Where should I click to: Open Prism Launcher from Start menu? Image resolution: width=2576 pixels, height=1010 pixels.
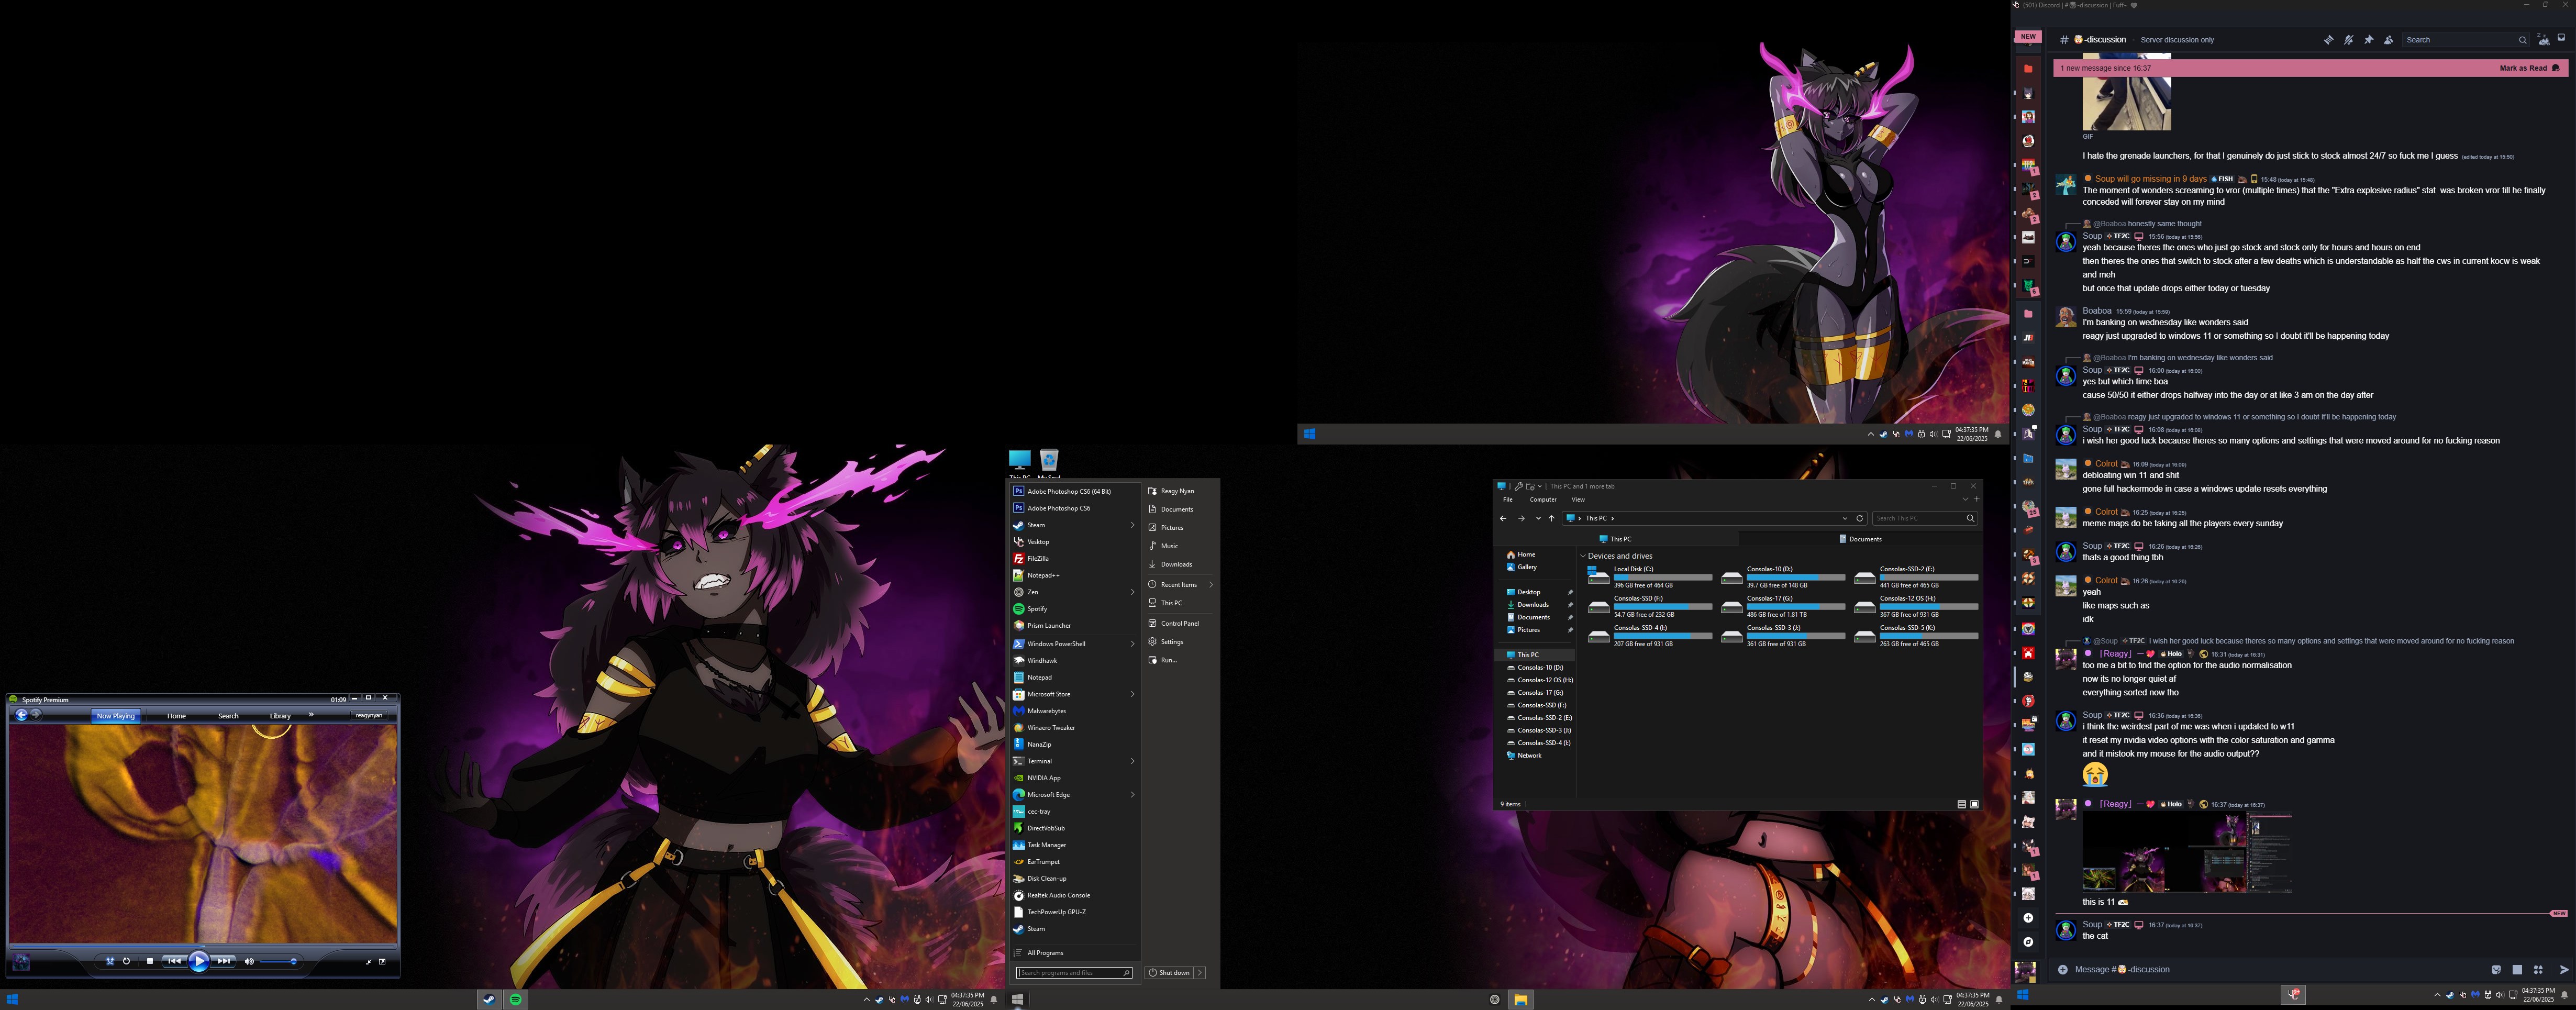(1074, 625)
